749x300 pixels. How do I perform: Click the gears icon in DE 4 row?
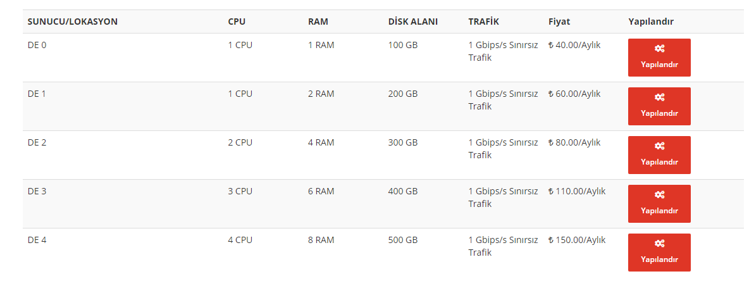(x=659, y=243)
